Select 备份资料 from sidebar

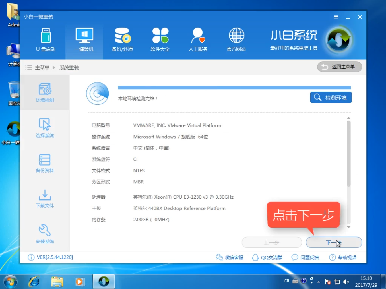coord(44,163)
